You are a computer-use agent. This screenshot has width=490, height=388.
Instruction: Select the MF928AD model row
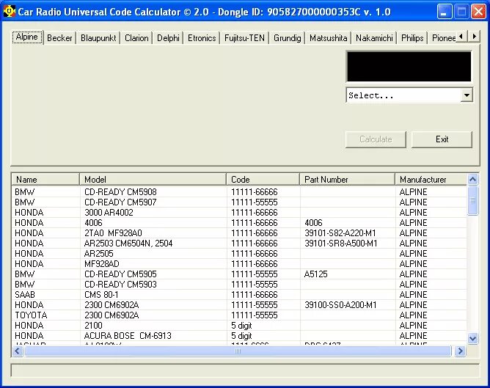coord(239,264)
